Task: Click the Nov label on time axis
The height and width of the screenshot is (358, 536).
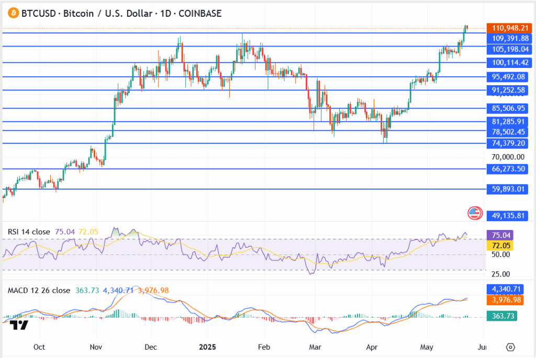Action: click(96, 347)
